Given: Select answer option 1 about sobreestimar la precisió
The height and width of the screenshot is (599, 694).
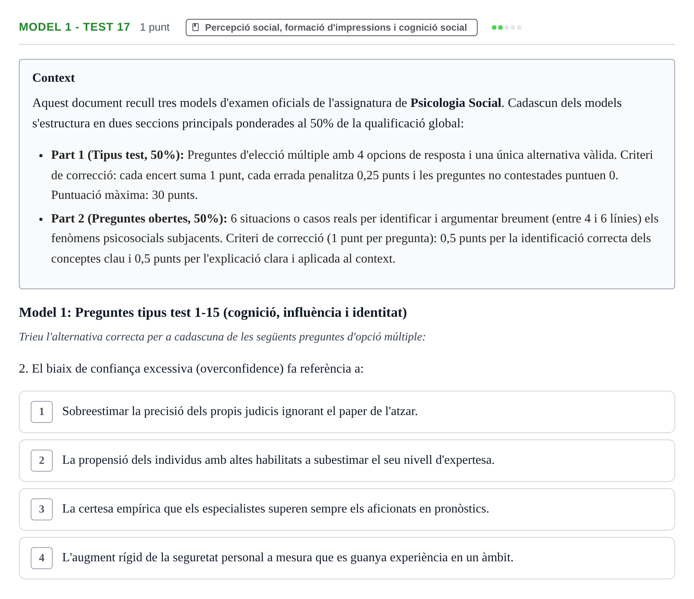Looking at the screenshot, I should click(x=347, y=412).
